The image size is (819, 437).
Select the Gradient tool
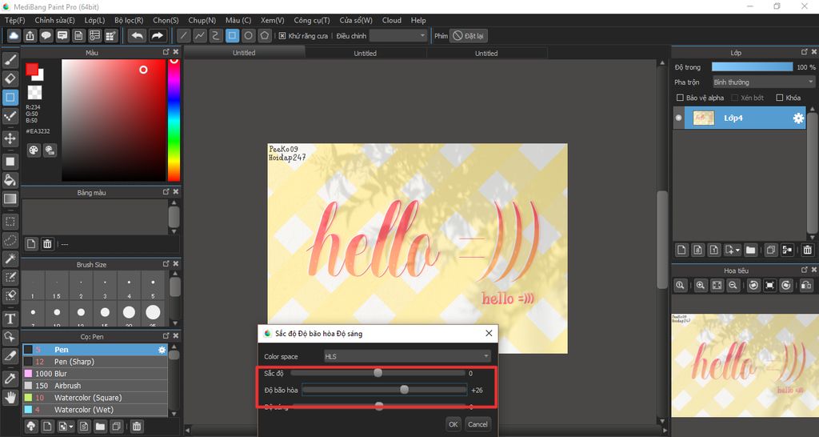(10, 198)
